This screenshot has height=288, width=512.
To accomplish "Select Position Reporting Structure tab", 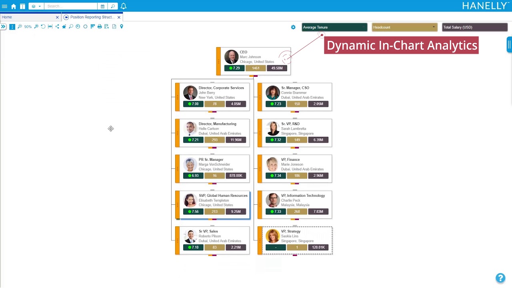I will pyautogui.click(x=92, y=17).
